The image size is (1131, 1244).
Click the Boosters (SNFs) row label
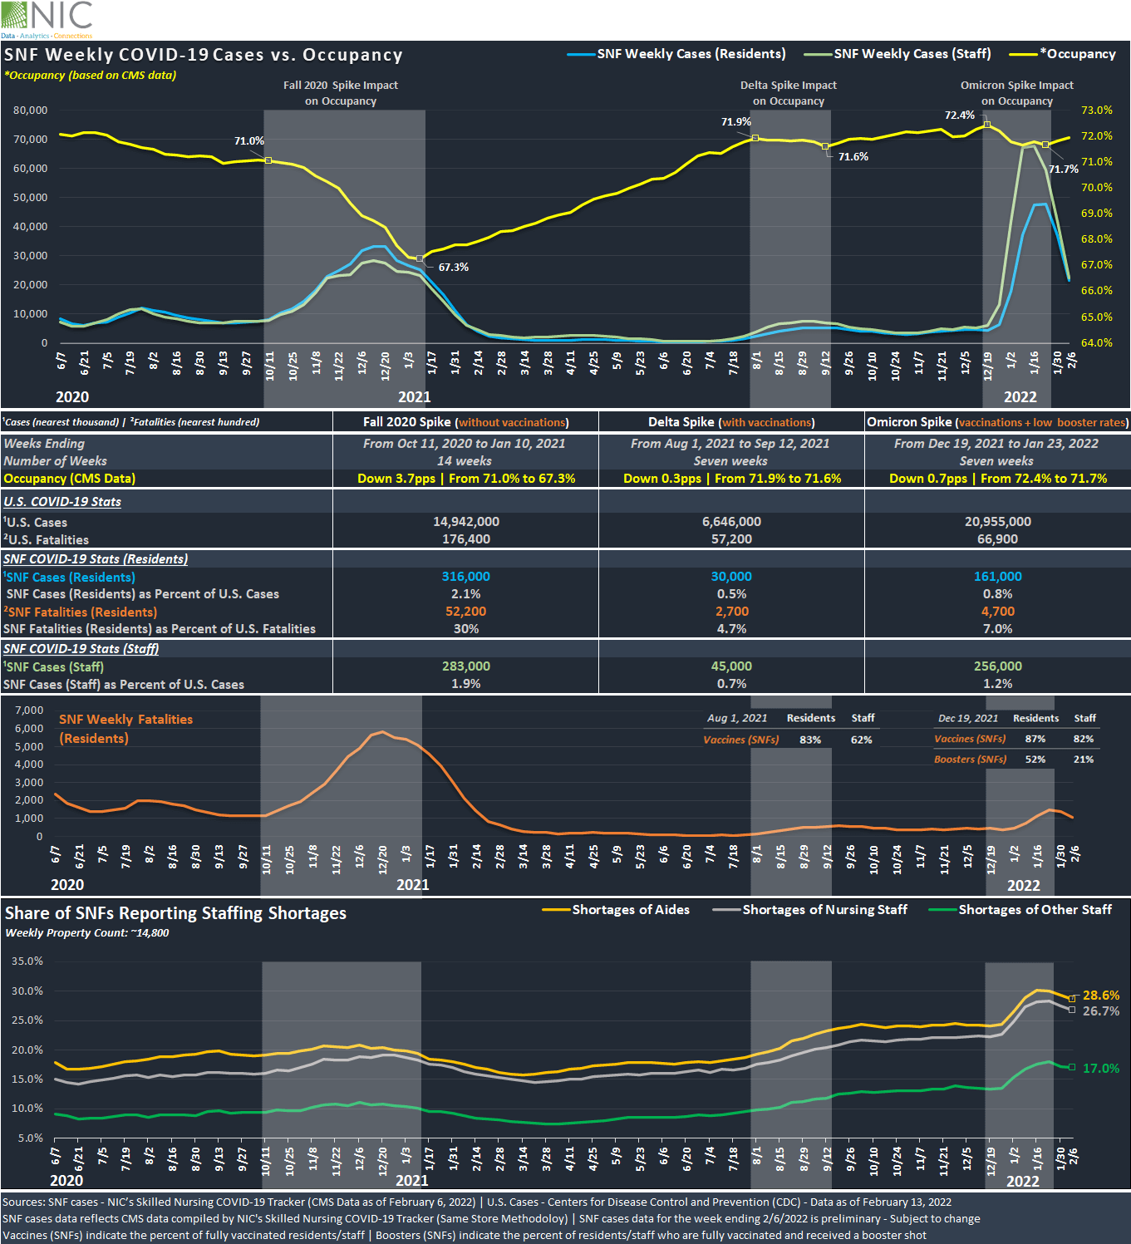point(970,760)
